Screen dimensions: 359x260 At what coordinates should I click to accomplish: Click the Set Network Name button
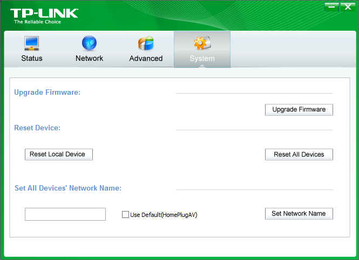pos(299,214)
